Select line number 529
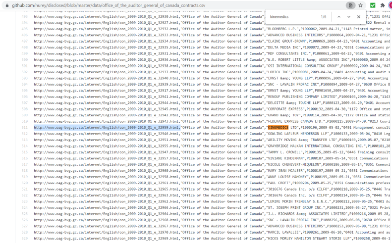This screenshot has width=392, height=243. point(24,238)
